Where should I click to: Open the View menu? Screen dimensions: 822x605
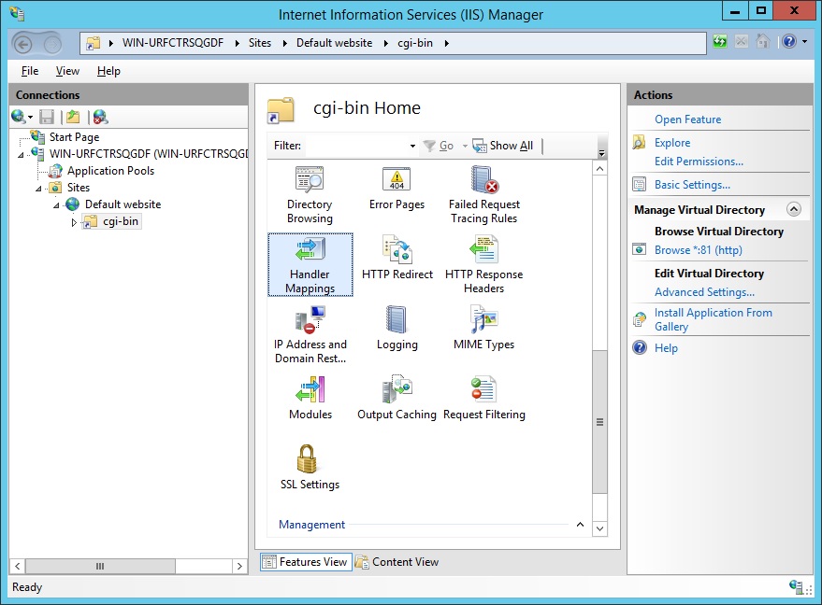pyautogui.click(x=66, y=70)
